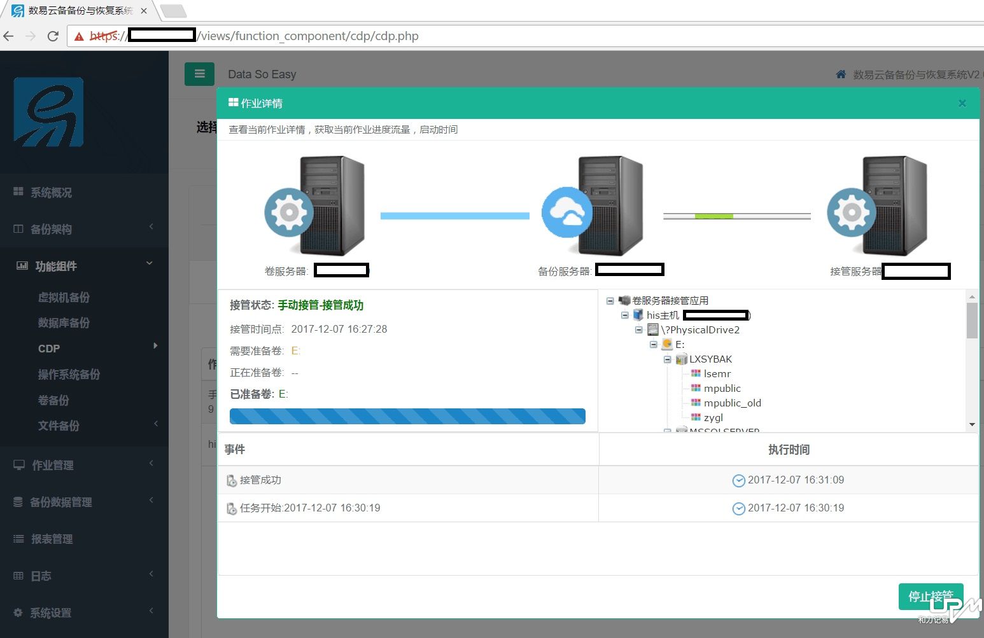Click the 接管服务器 gear server icon
The width and height of the screenshot is (984, 638).
tap(878, 206)
